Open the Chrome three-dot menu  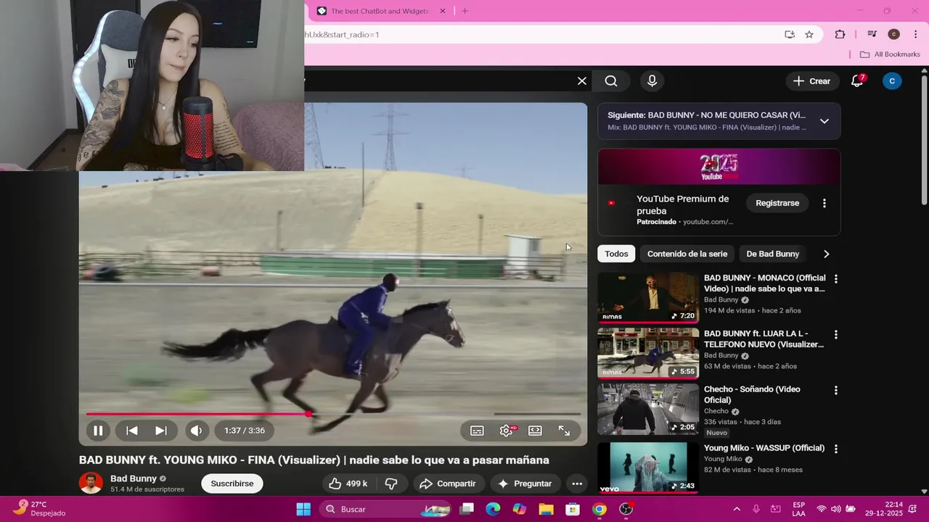[x=915, y=35]
